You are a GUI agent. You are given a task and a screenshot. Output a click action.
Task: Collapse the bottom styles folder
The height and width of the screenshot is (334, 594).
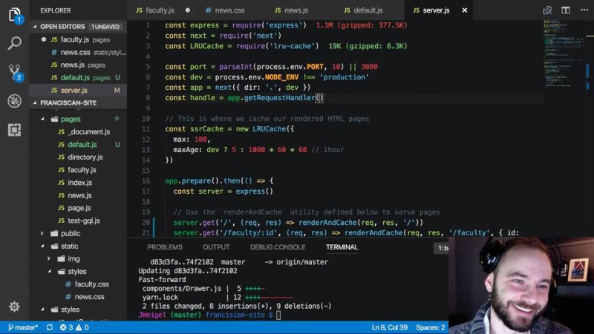pyautogui.click(x=42, y=310)
